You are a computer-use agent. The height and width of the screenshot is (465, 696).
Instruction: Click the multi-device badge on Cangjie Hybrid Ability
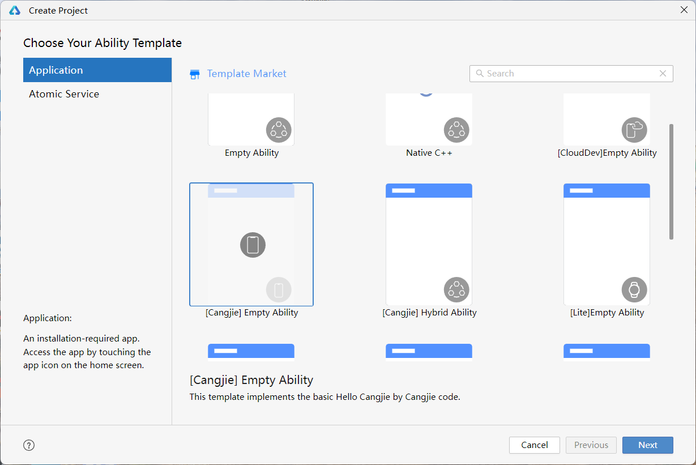(456, 290)
